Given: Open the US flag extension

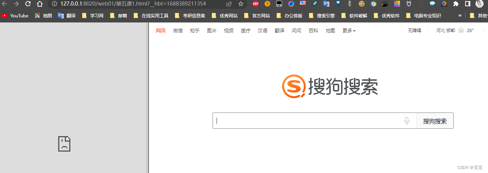Looking at the screenshot, I should (303, 4).
